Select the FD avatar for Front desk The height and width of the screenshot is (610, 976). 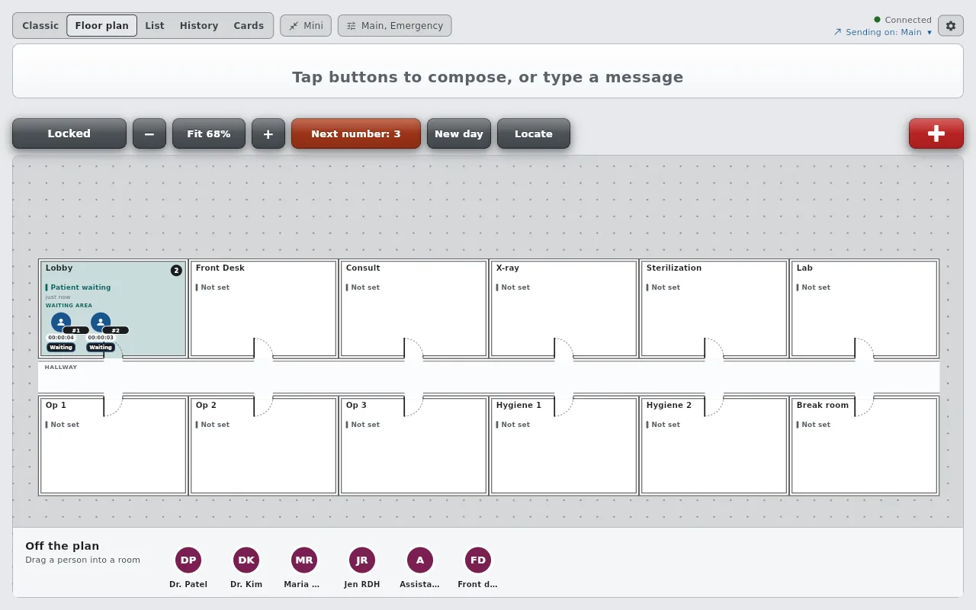(x=478, y=560)
